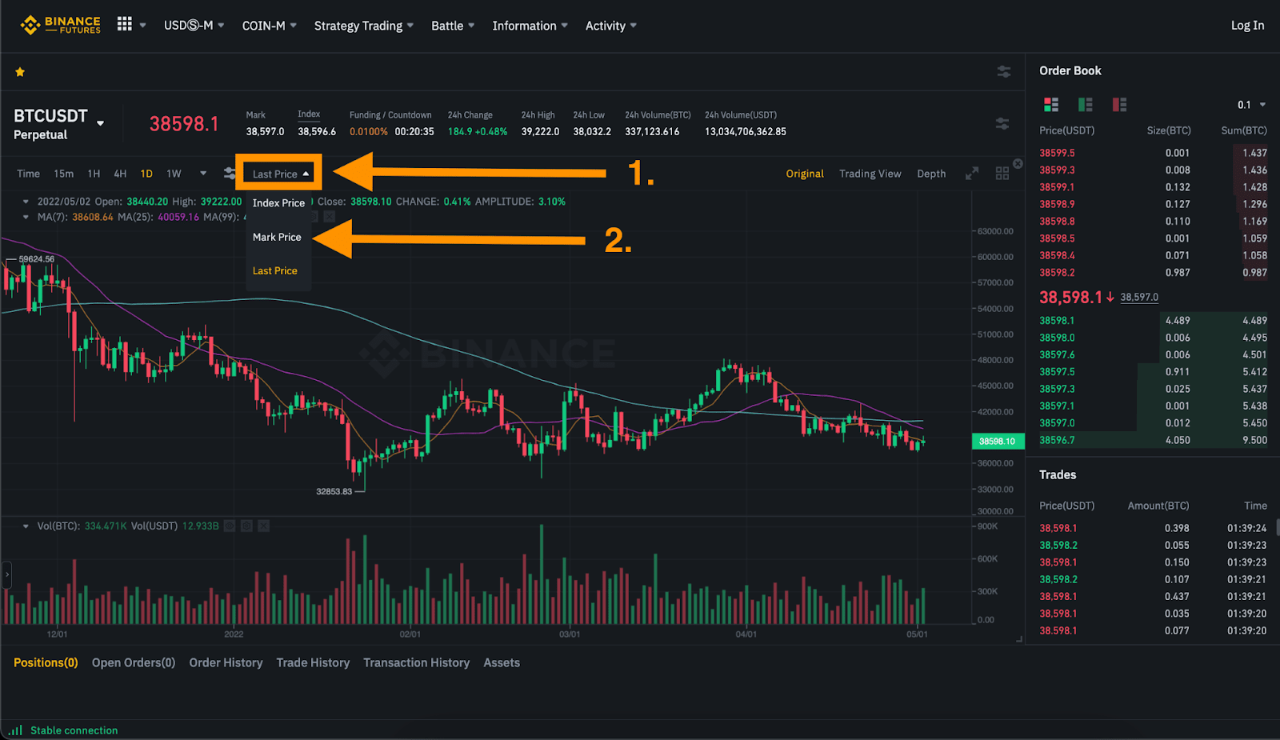The width and height of the screenshot is (1280, 740).
Task: Open the COIN-M dropdown menu
Action: click(x=270, y=26)
